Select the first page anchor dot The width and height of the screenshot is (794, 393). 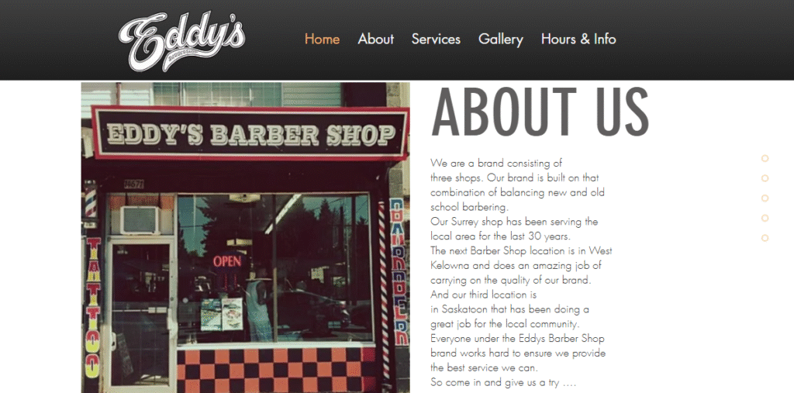tap(765, 158)
